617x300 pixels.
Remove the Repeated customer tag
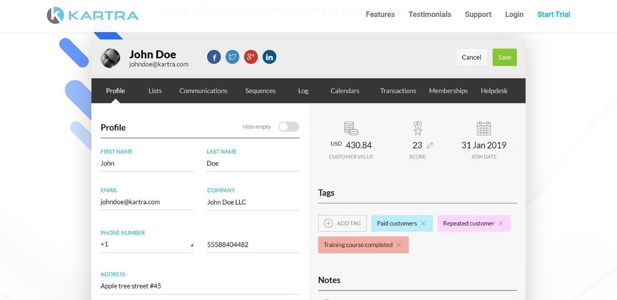tap(501, 223)
